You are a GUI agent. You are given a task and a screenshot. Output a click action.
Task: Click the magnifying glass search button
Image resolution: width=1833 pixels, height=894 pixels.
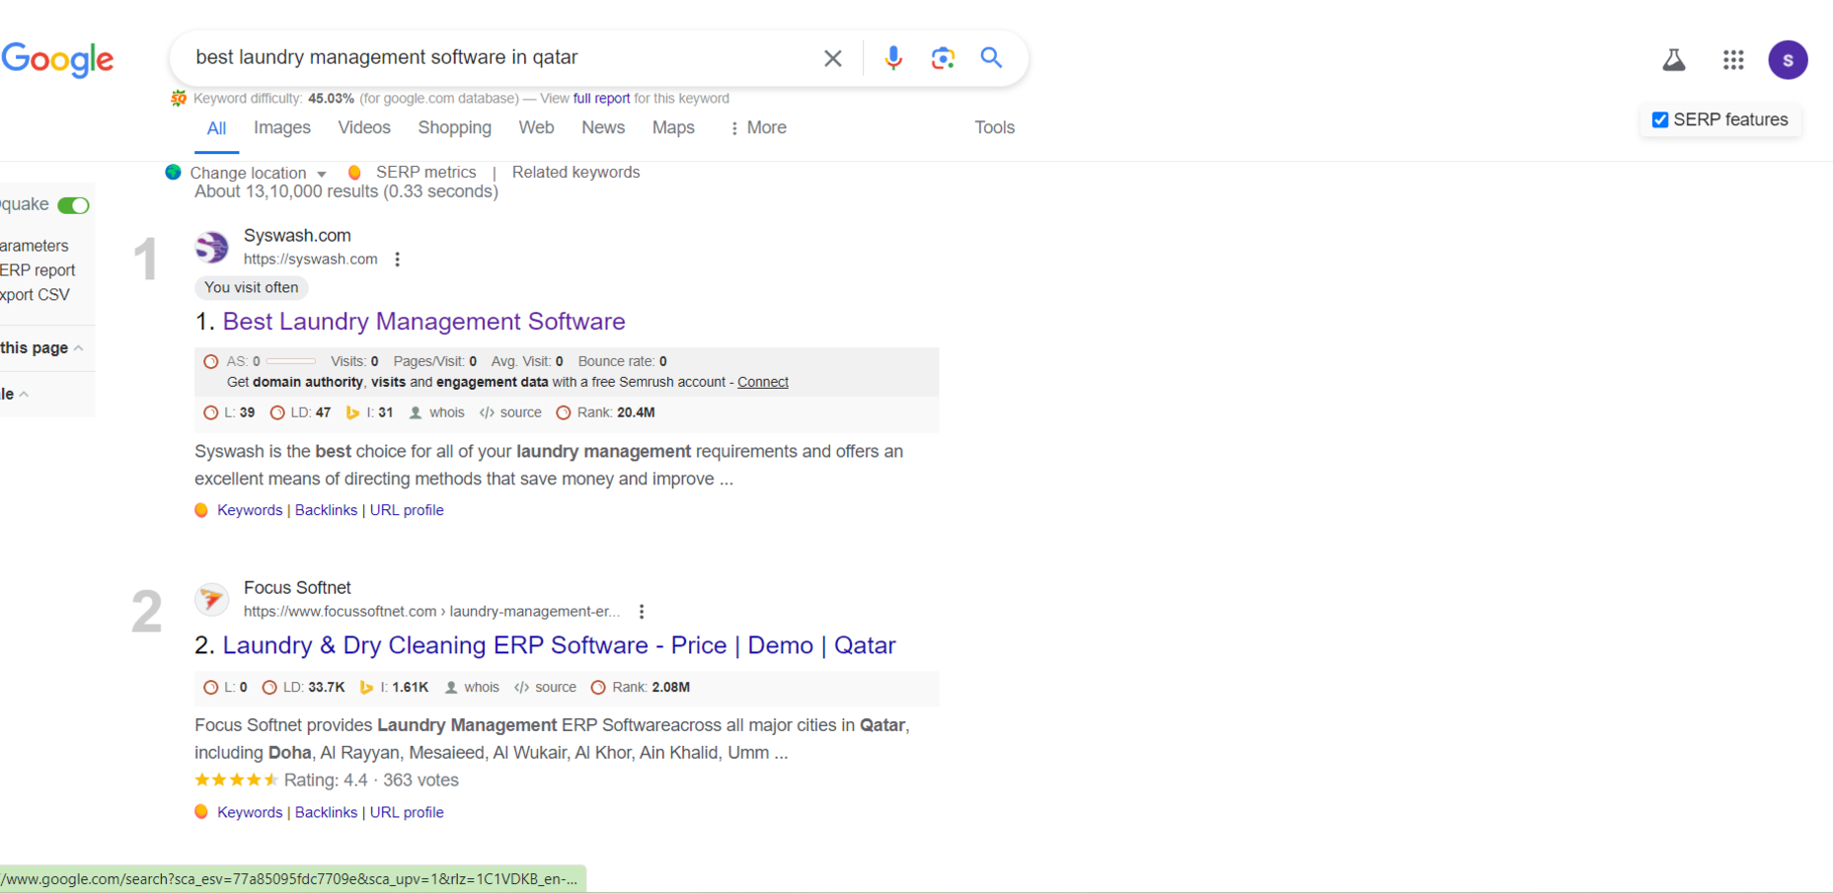[991, 58]
